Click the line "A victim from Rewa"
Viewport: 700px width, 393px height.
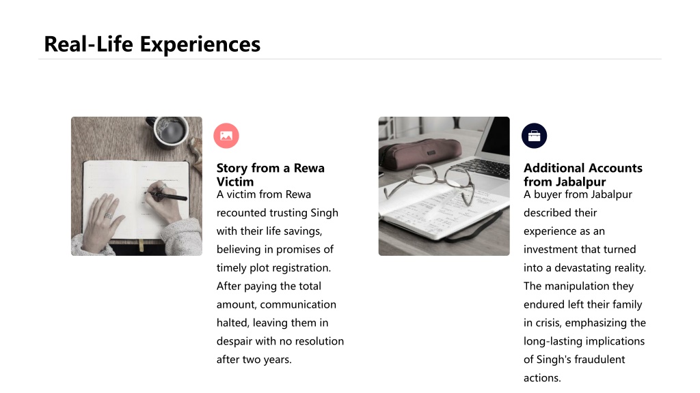[x=264, y=194]
